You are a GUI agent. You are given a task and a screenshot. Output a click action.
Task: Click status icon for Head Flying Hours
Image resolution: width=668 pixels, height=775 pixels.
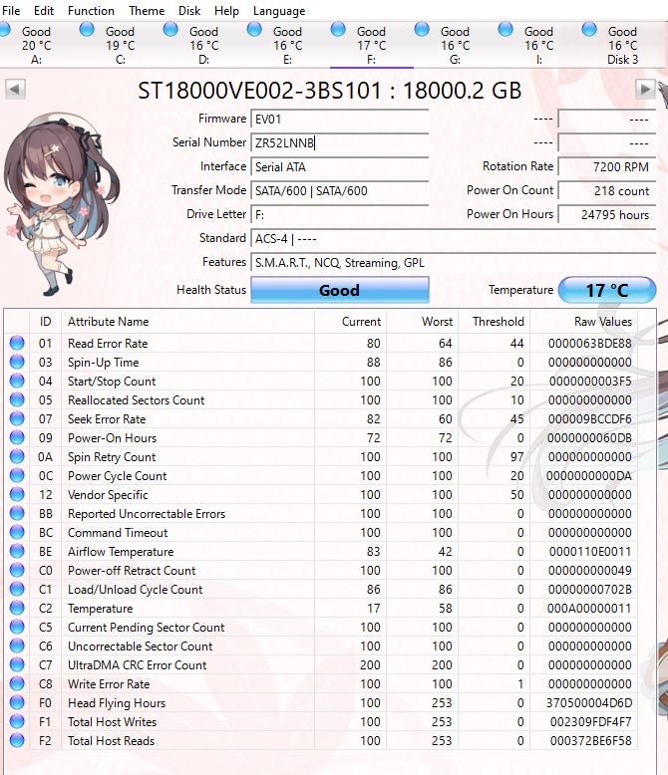(17, 703)
